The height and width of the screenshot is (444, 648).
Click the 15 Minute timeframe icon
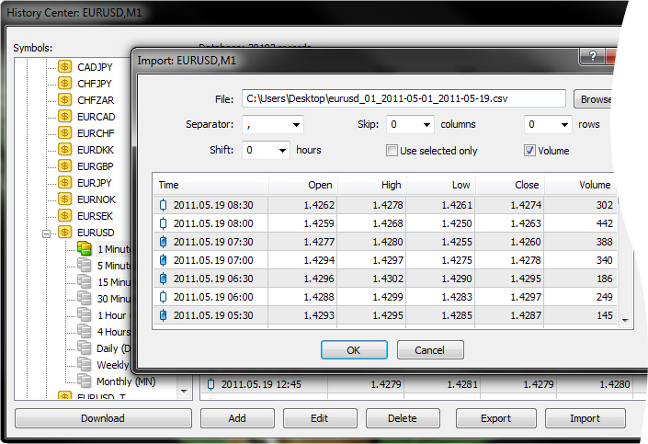coord(85,282)
